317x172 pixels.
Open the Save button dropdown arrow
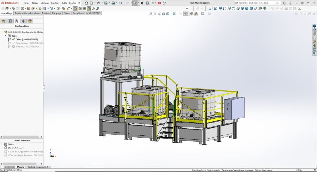pyautogui.click(x=109, y=3)
